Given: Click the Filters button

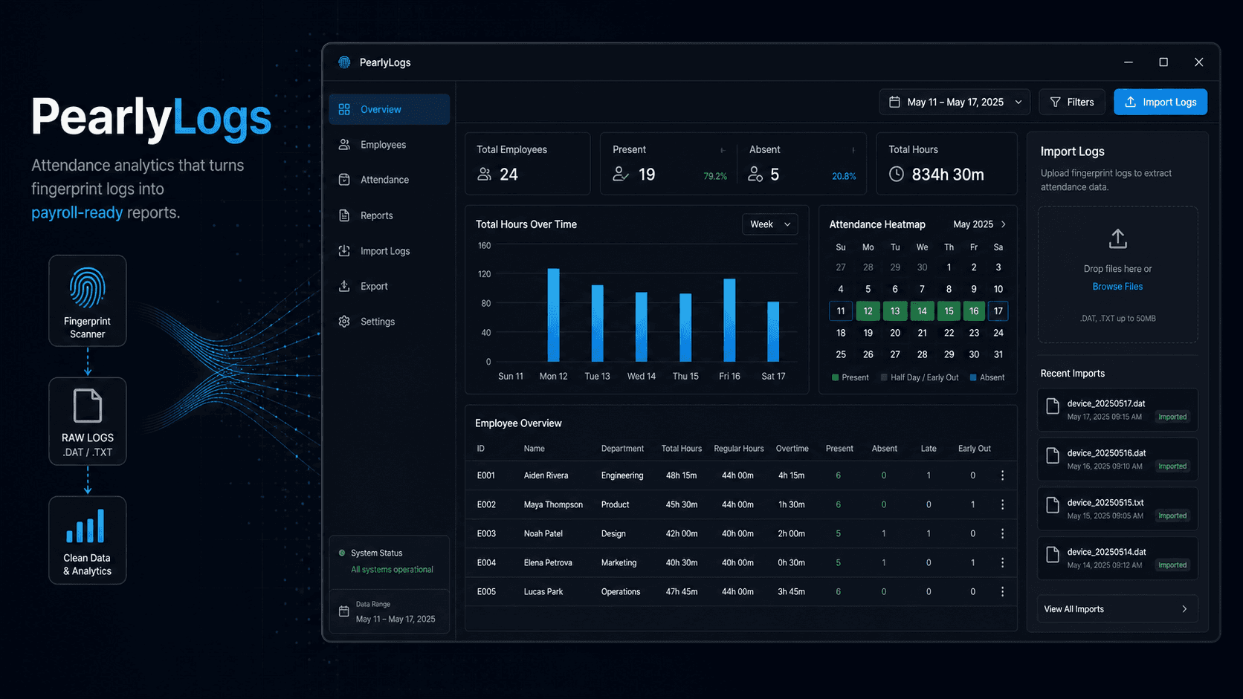Looking at the screenshot, I should pos(1072,103).
